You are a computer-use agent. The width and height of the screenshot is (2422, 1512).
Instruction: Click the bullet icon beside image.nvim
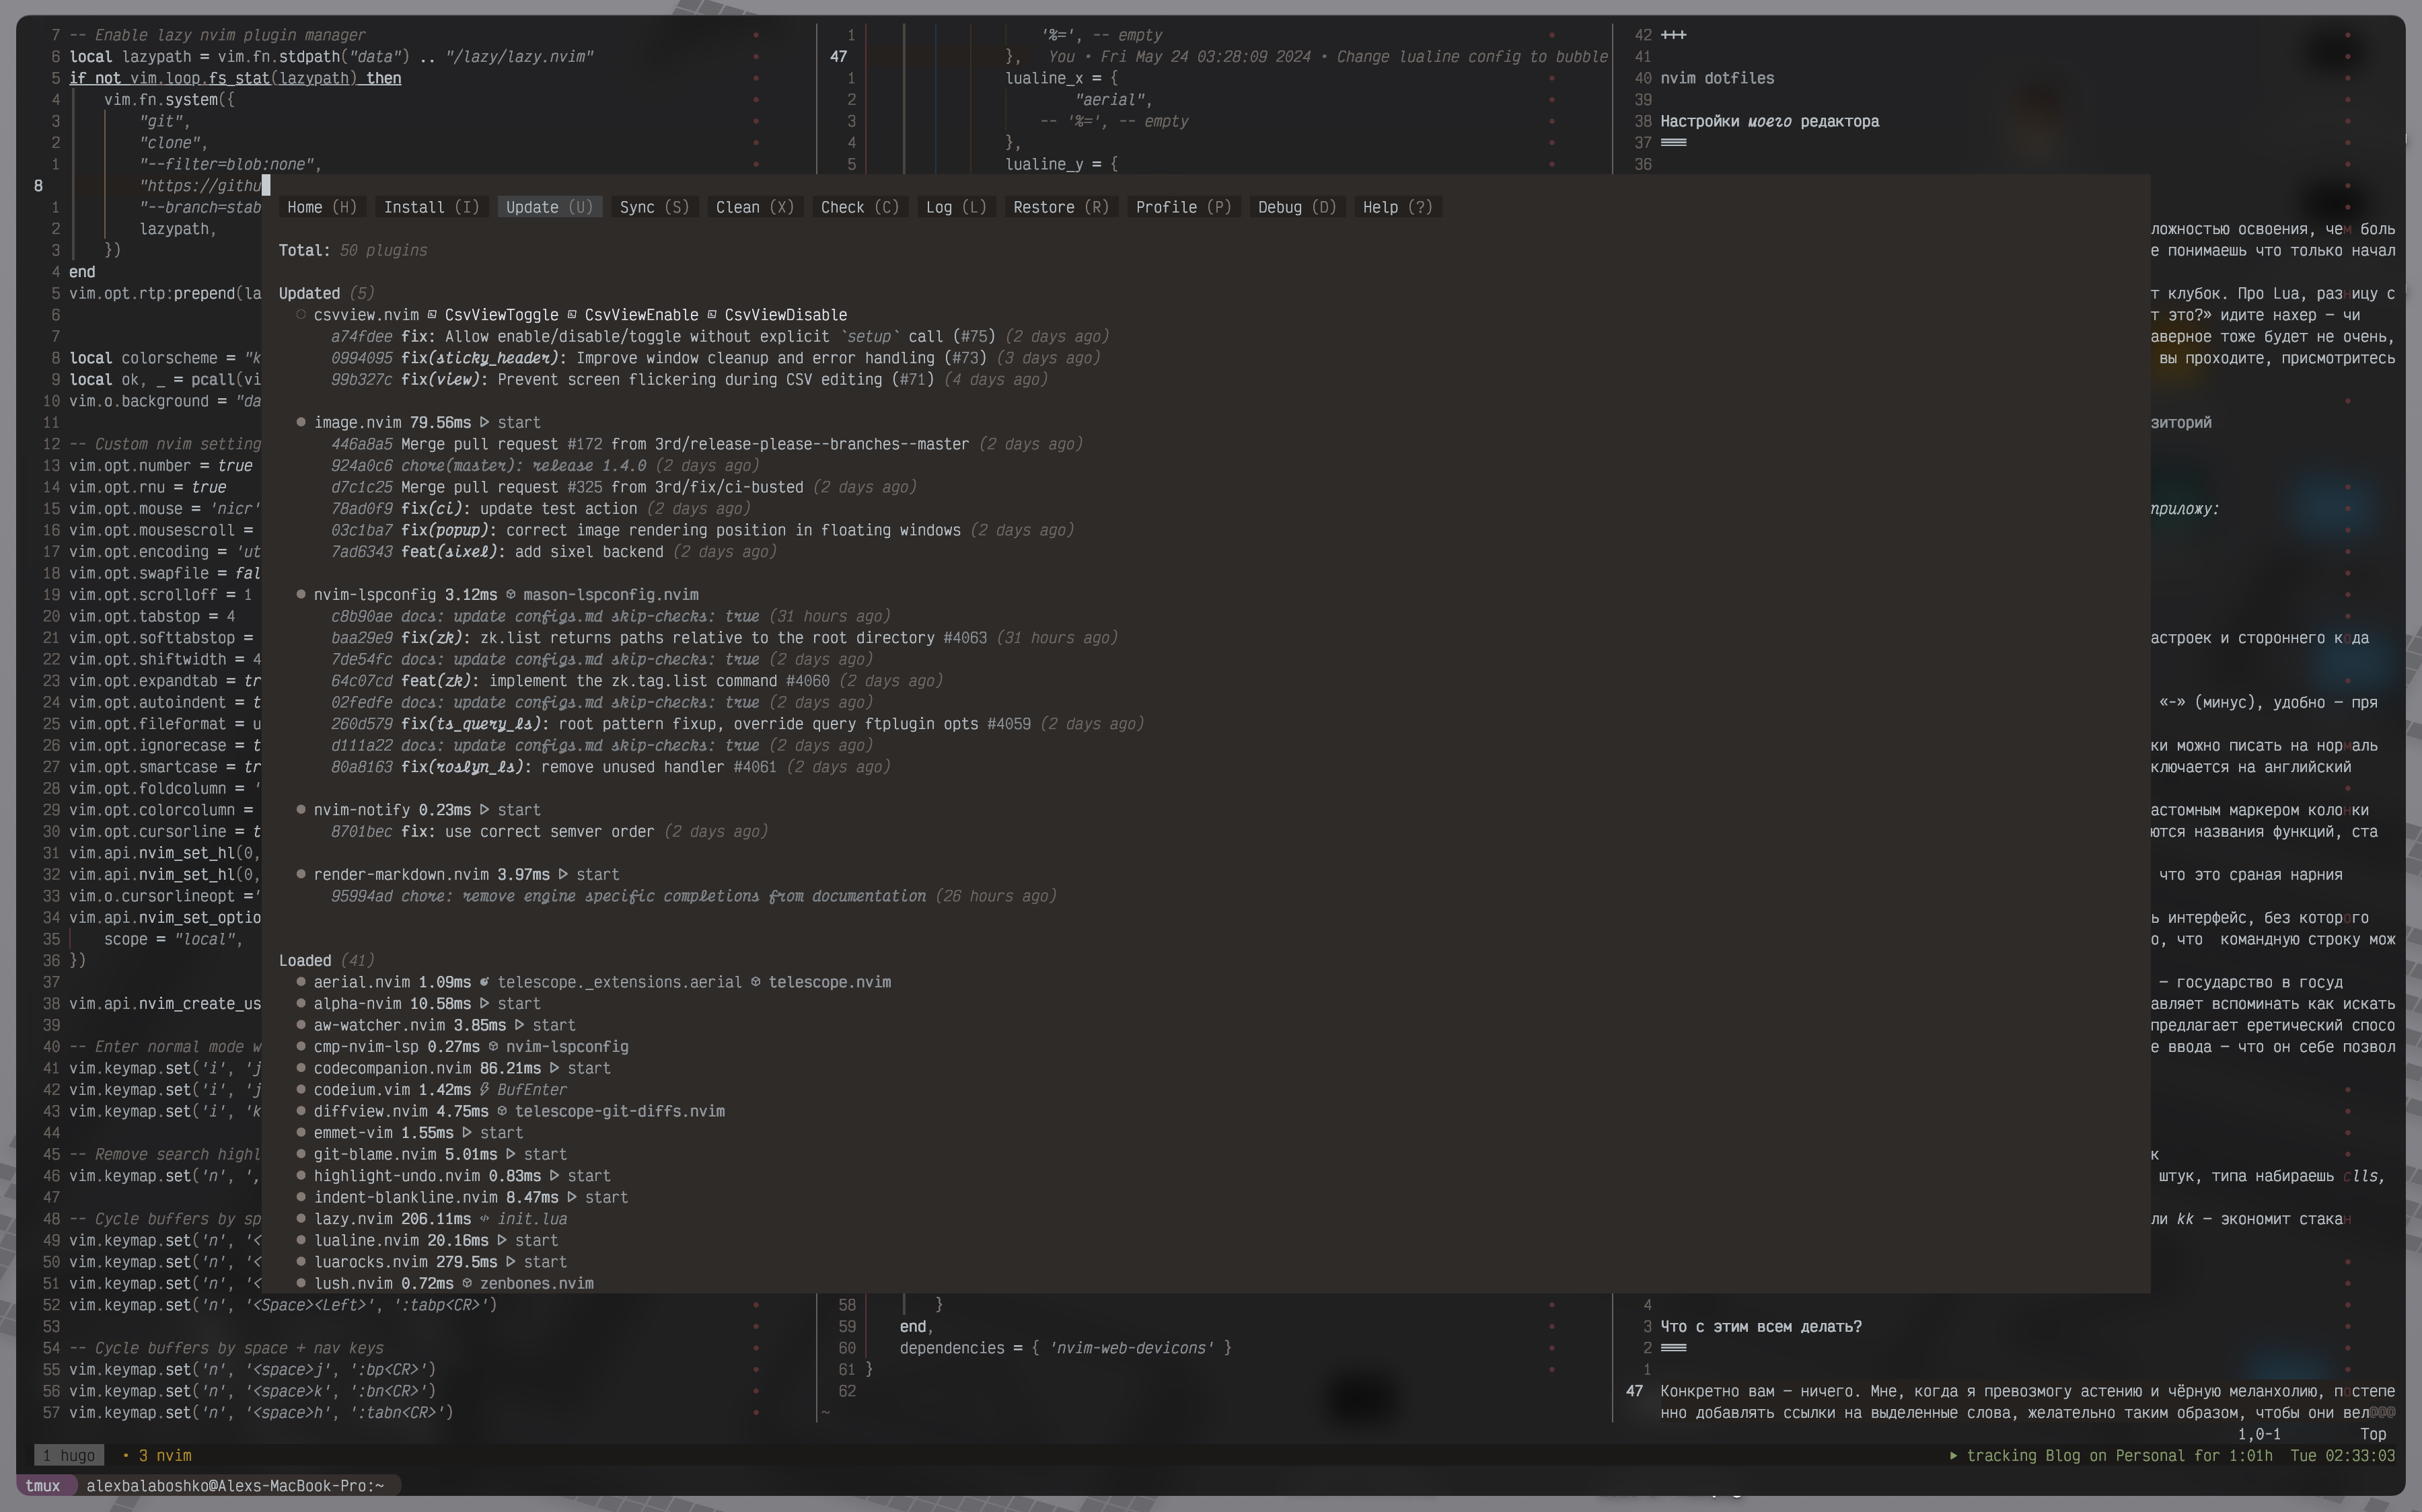pyautogui.click(x=300, y=422)
